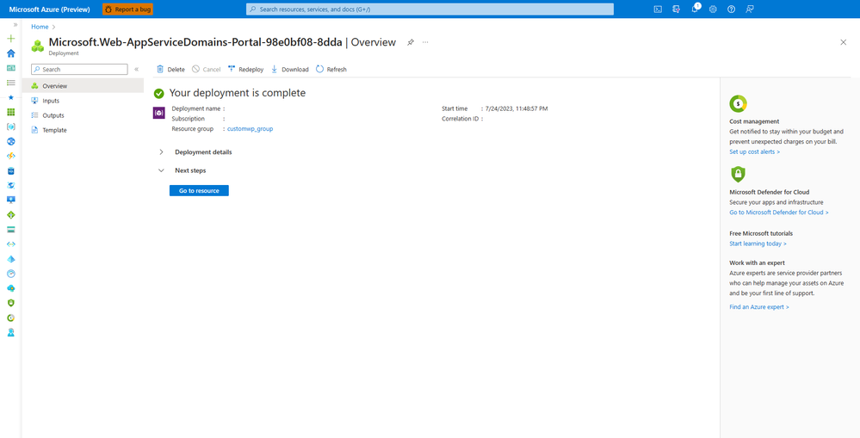The image size is (860, 438).
Task: Expand the left portal sidebar
Action: [15, 25]
